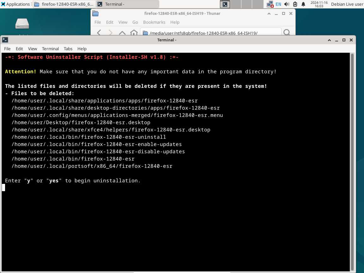The height and width of the screenshot is (273, 364).
Task: Click the xfce4/helpers desktop path line
Action: click(x=111, y=130)
